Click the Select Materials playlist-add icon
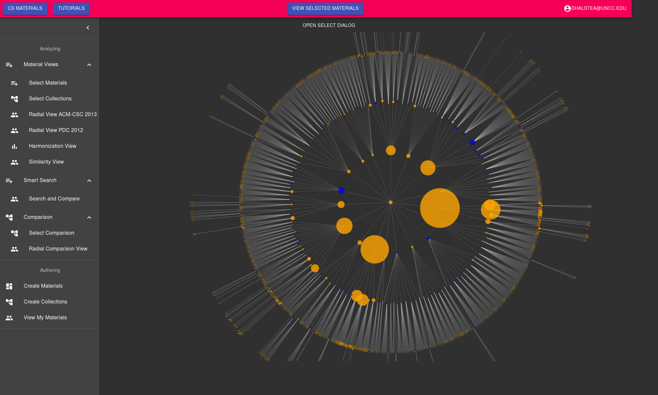Screen dimensions: 658x395 pos(14,83)
